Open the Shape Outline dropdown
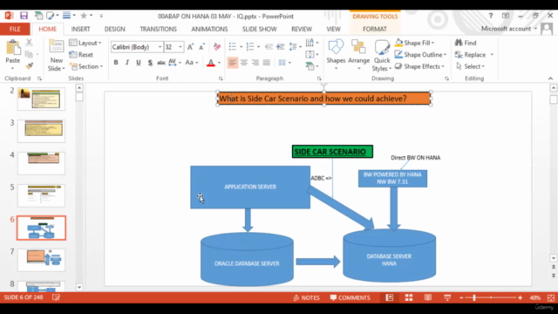Image resolution: width=558 pixels, height=314 pixels. pyautogui.click(x=420, y=54)
